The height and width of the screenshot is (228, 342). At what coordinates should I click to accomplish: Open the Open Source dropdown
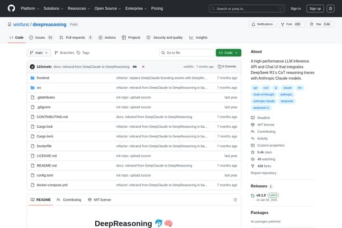[108, 9]
